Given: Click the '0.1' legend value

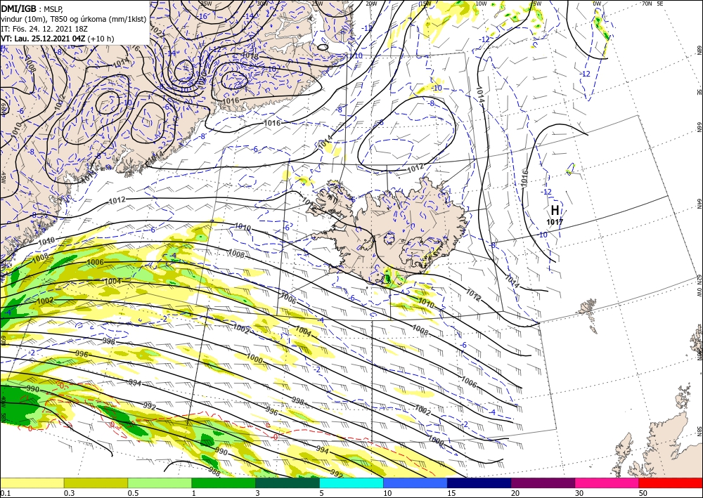Looking at the screenshot, I should pos(5,493).
